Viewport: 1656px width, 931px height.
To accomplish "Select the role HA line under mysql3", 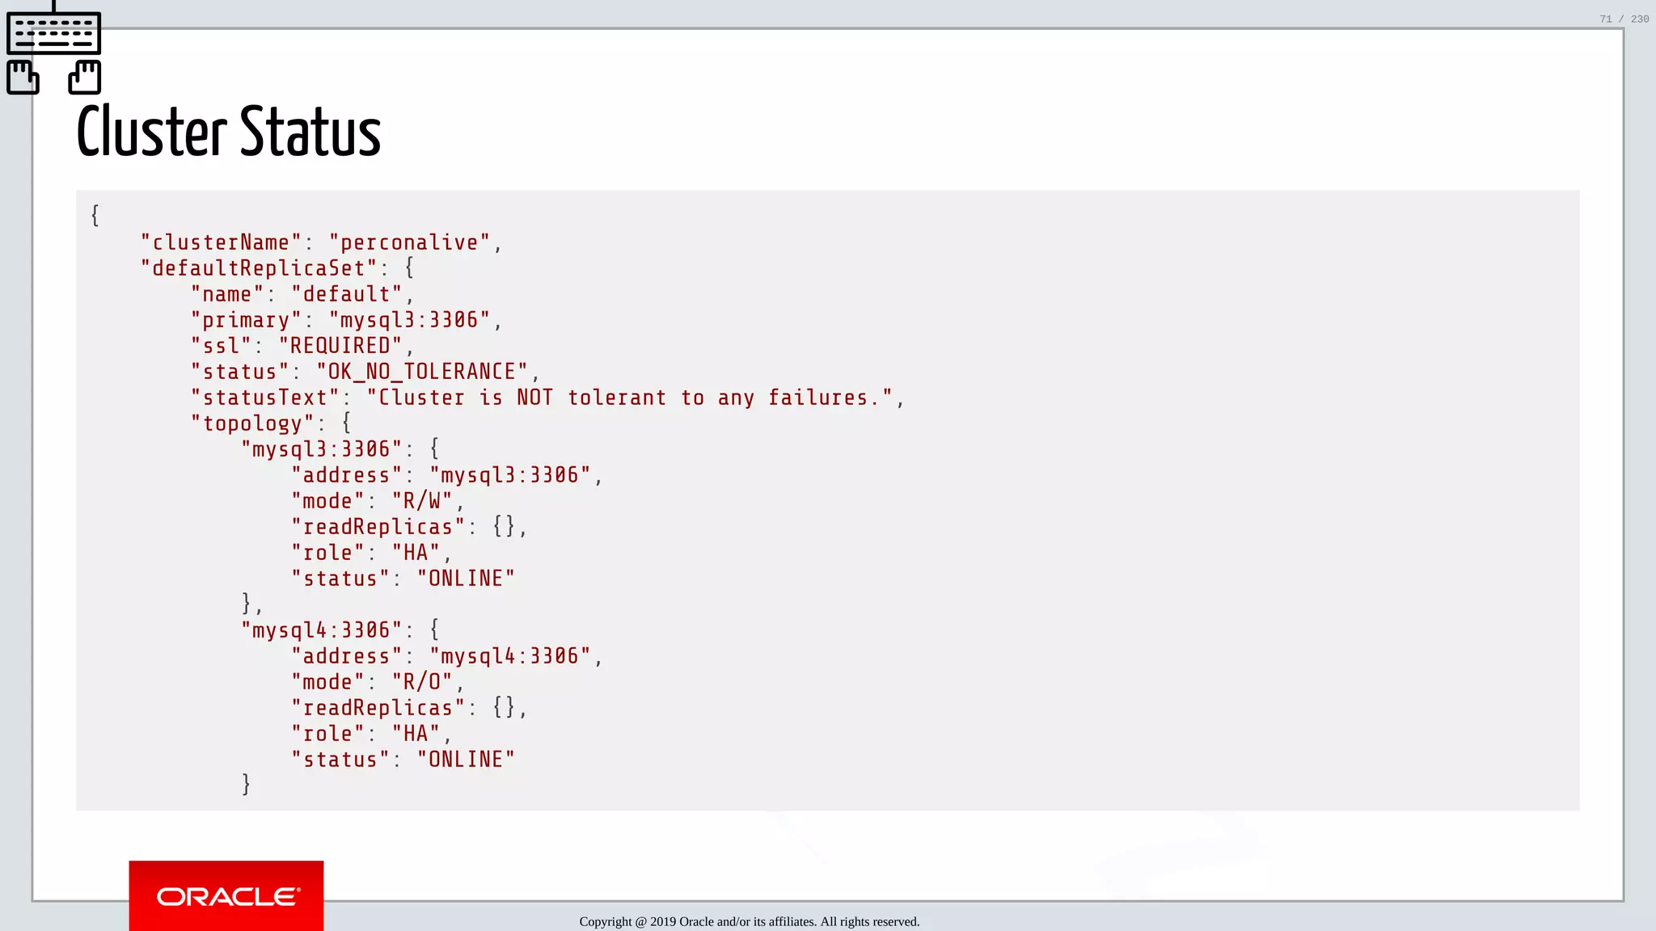I will pos(372,553).
